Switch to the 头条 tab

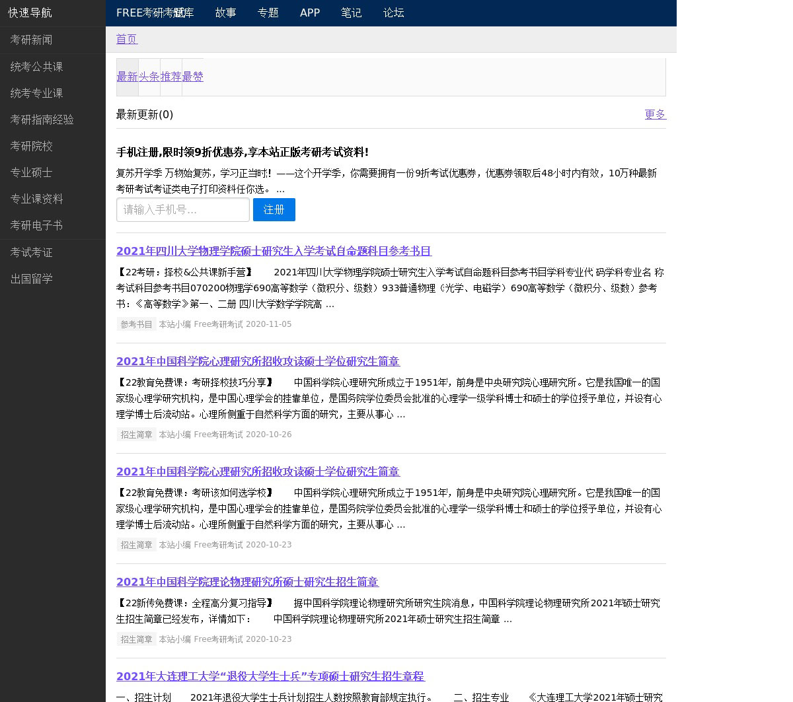point(149,77)
